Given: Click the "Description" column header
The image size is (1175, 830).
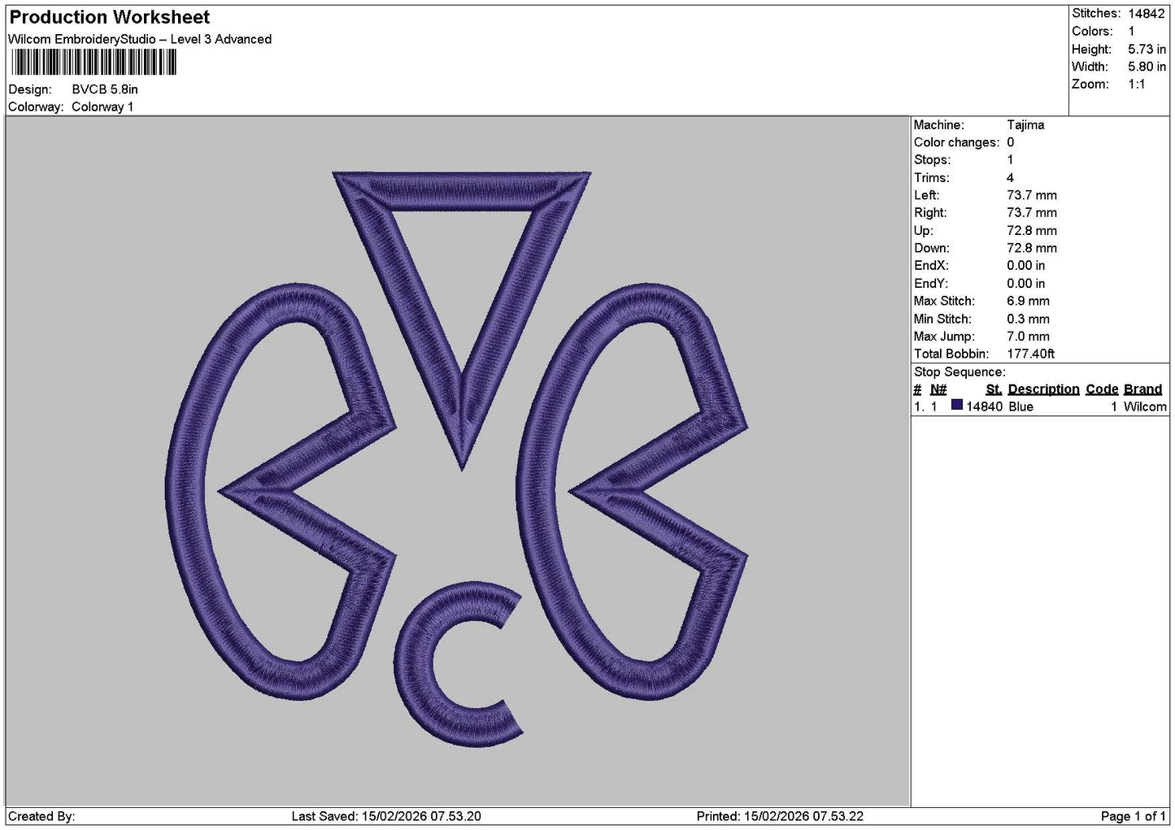Looking at the screenshot, I should coord(1043,389).
